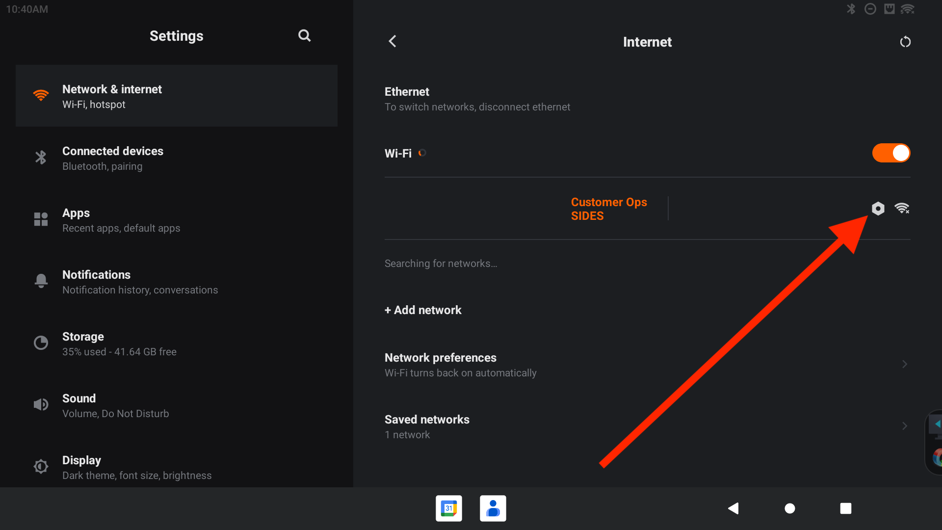Screen dimensions: 942x530
Task: Turn off the Wi-Fi toggle
Action: pos(891,153)
